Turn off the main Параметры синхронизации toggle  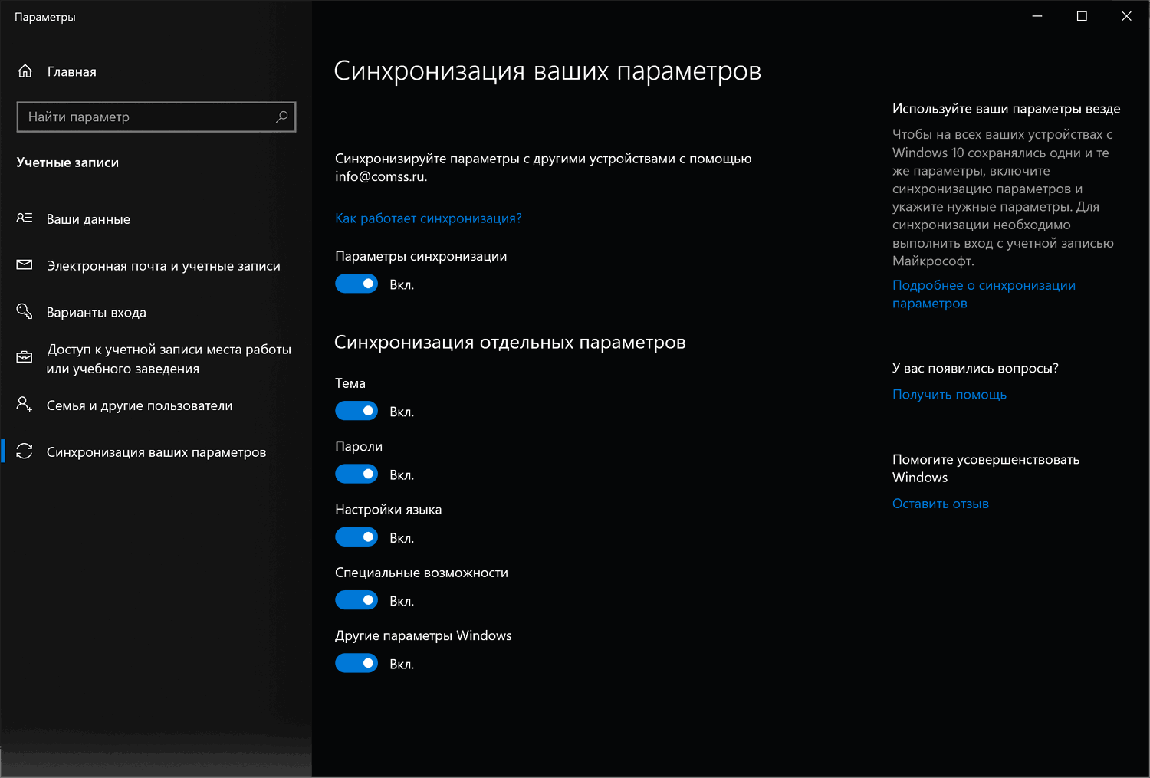pos(356,284)
